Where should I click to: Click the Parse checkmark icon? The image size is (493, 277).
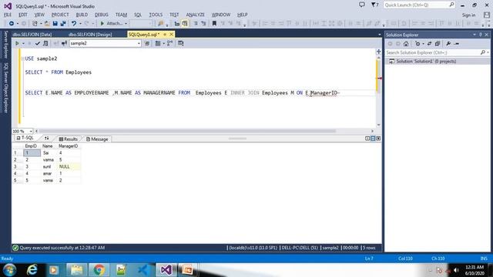pos(38,43)
